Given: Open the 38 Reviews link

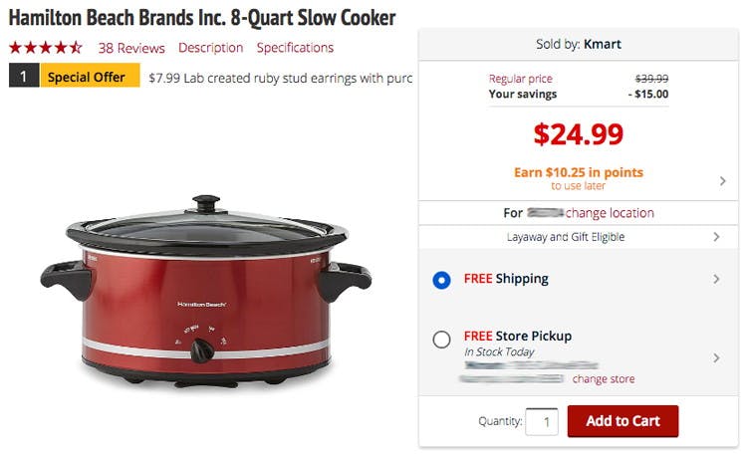Looking at the screenshot, I should pyautogui.click(x=131, y=48).
